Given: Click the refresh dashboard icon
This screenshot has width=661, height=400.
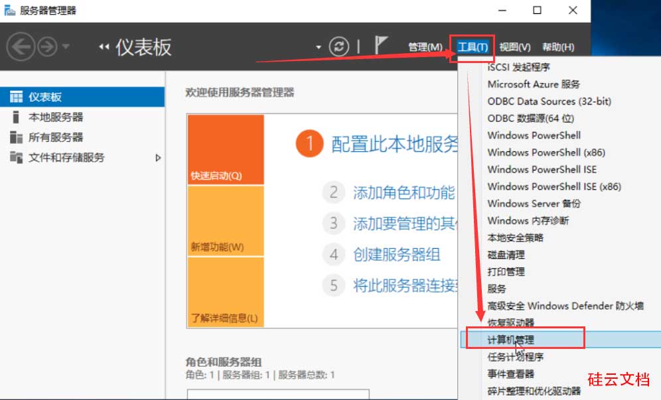Looking at the screenshot, I should 339,47.
